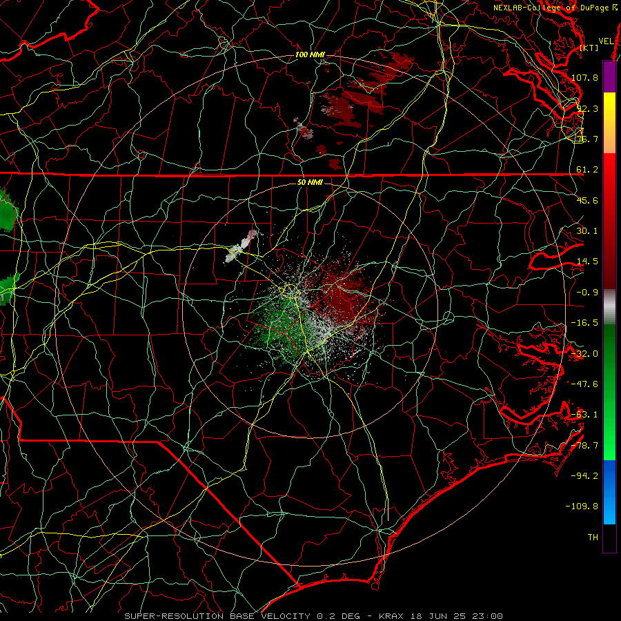Image resolution: width=621 pixels, height=621 pixels.
Task: Click the -47.6 value on velocity scale
Action: [x=584, y=384]
